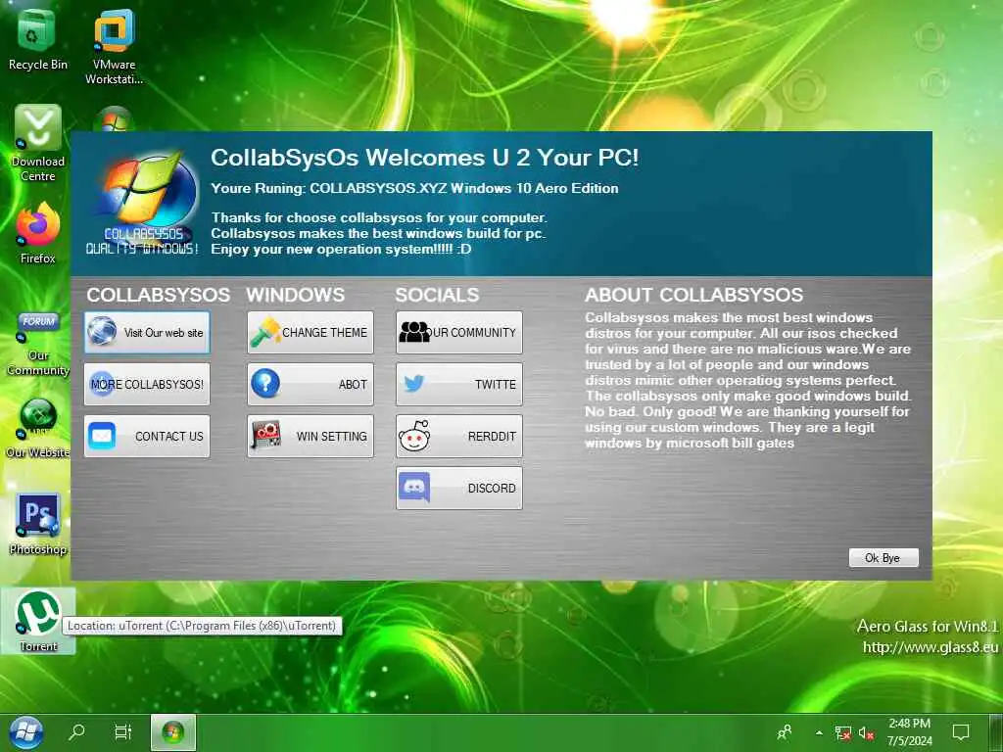Open the clock showing 2:48 PM
This screenshot has height=752, width=1003.
click(x=910, y=732)
